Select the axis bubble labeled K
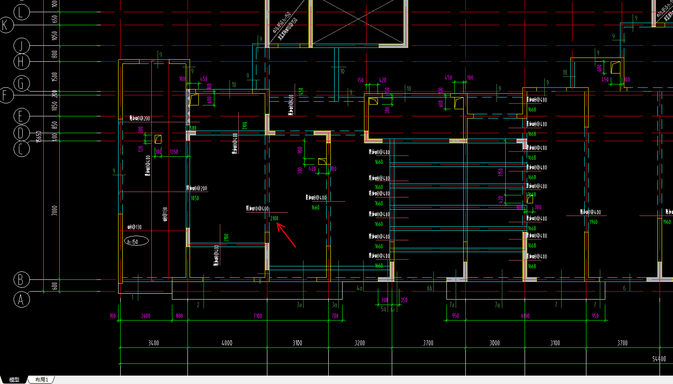The height and width of the screenshot is (384, 673). (x=6, y=25)
